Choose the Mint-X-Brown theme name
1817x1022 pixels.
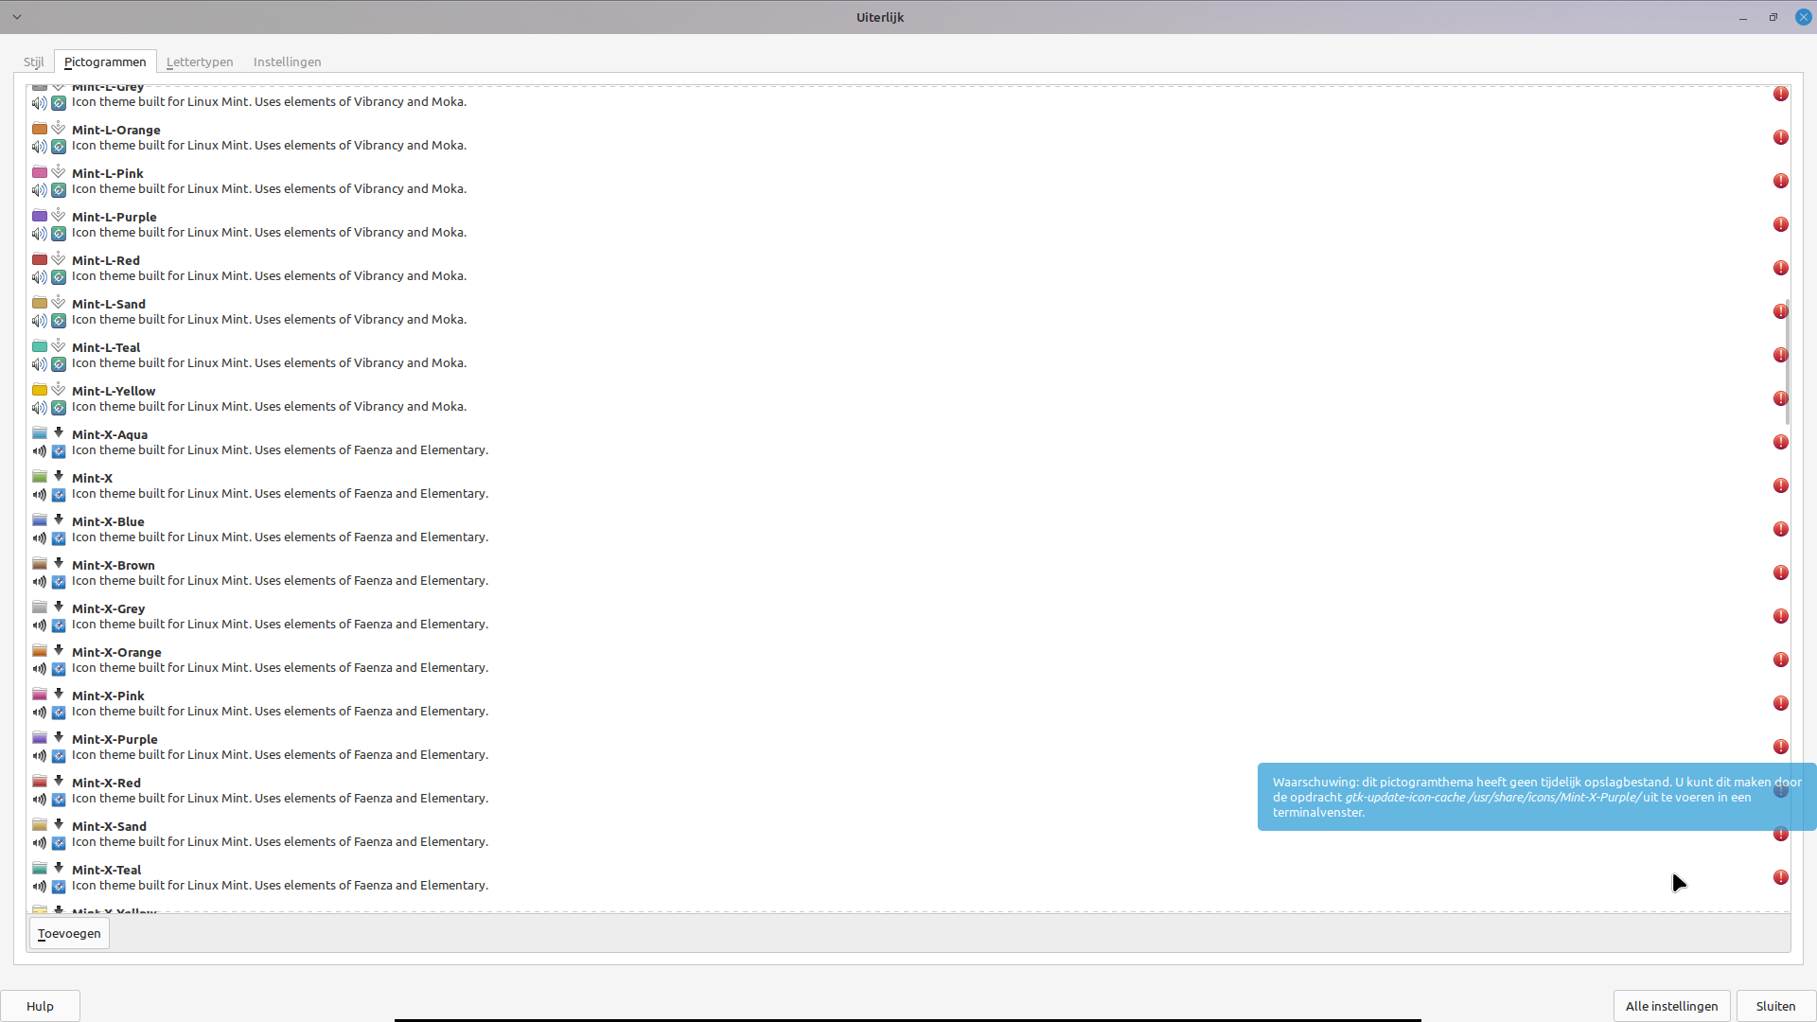tap(114, 565)
